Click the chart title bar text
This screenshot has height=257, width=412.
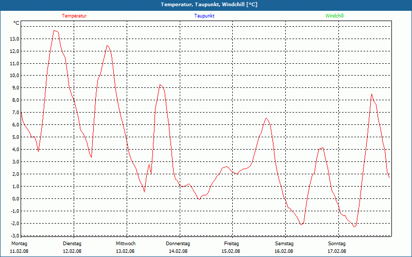pyautogui.click(x=209, y=5)
